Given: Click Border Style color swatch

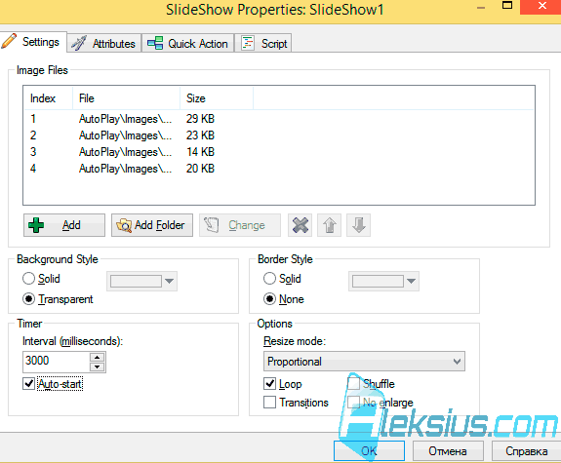Looking at the screenshot, I should click(x=378, y=281).
